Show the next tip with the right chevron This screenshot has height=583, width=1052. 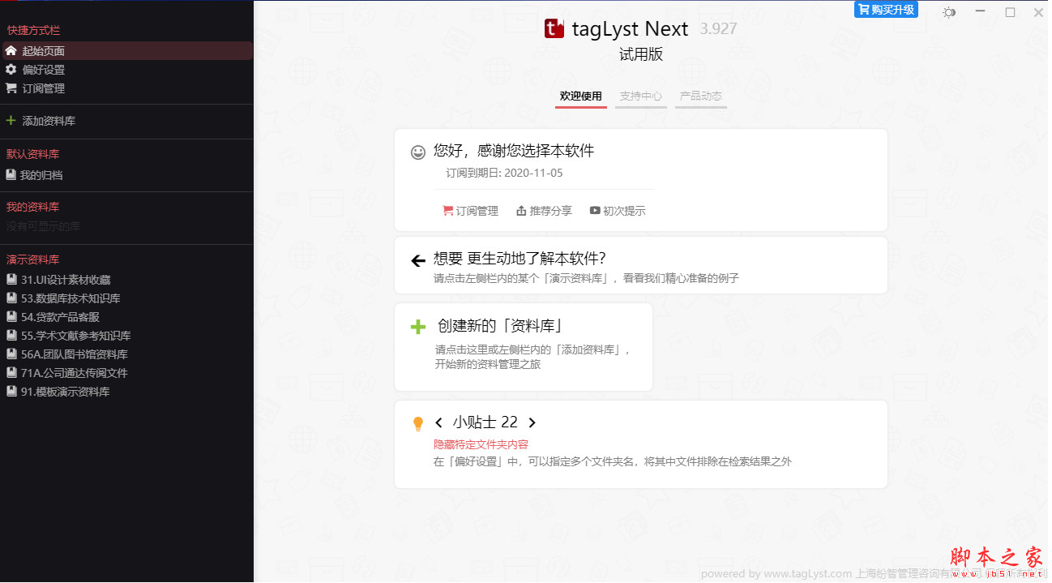pyautogui.click(x=532, y=422)
